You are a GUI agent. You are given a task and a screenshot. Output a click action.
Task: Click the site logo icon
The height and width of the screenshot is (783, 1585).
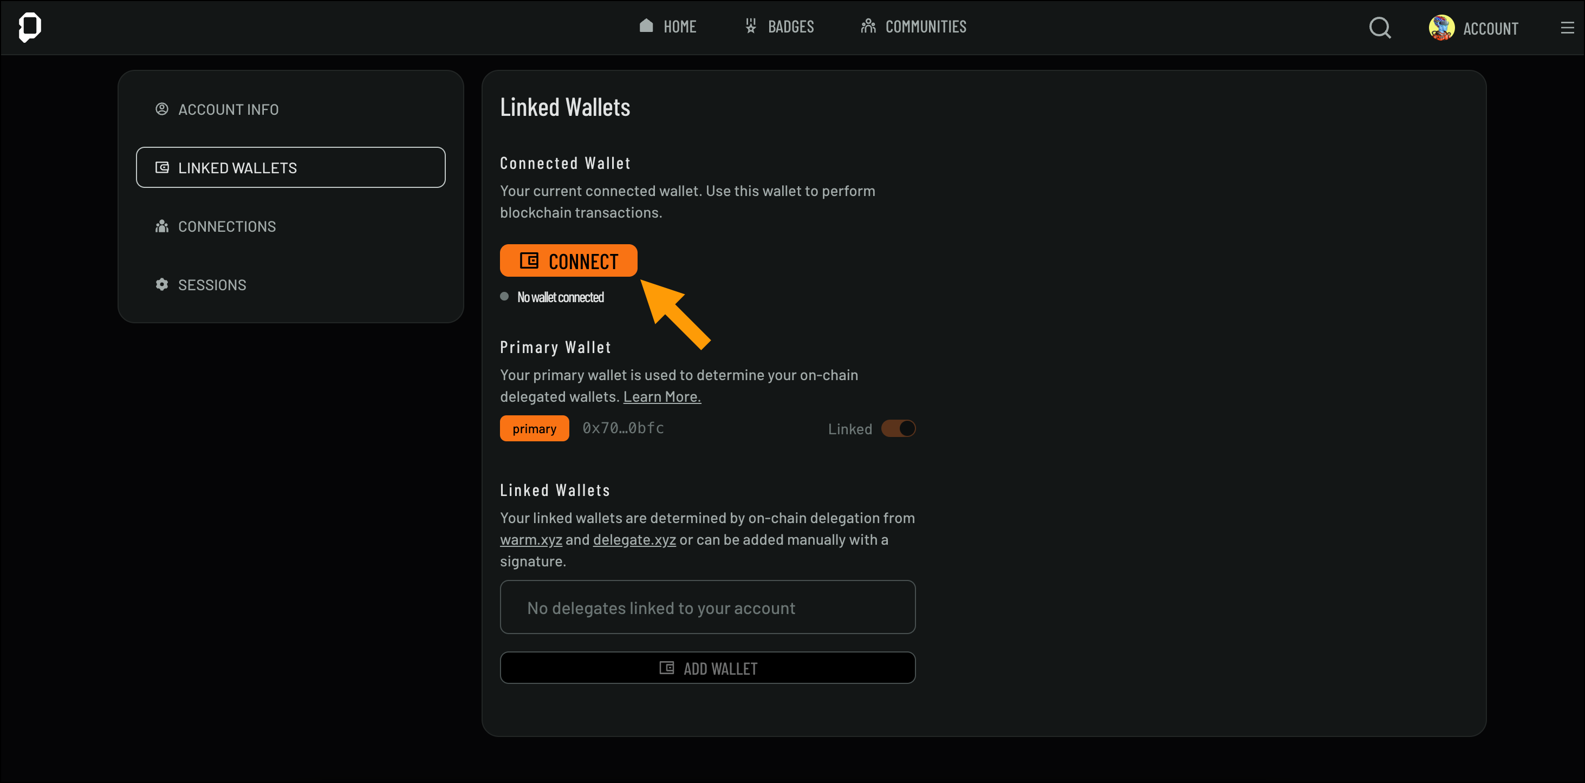coord(30,27)
